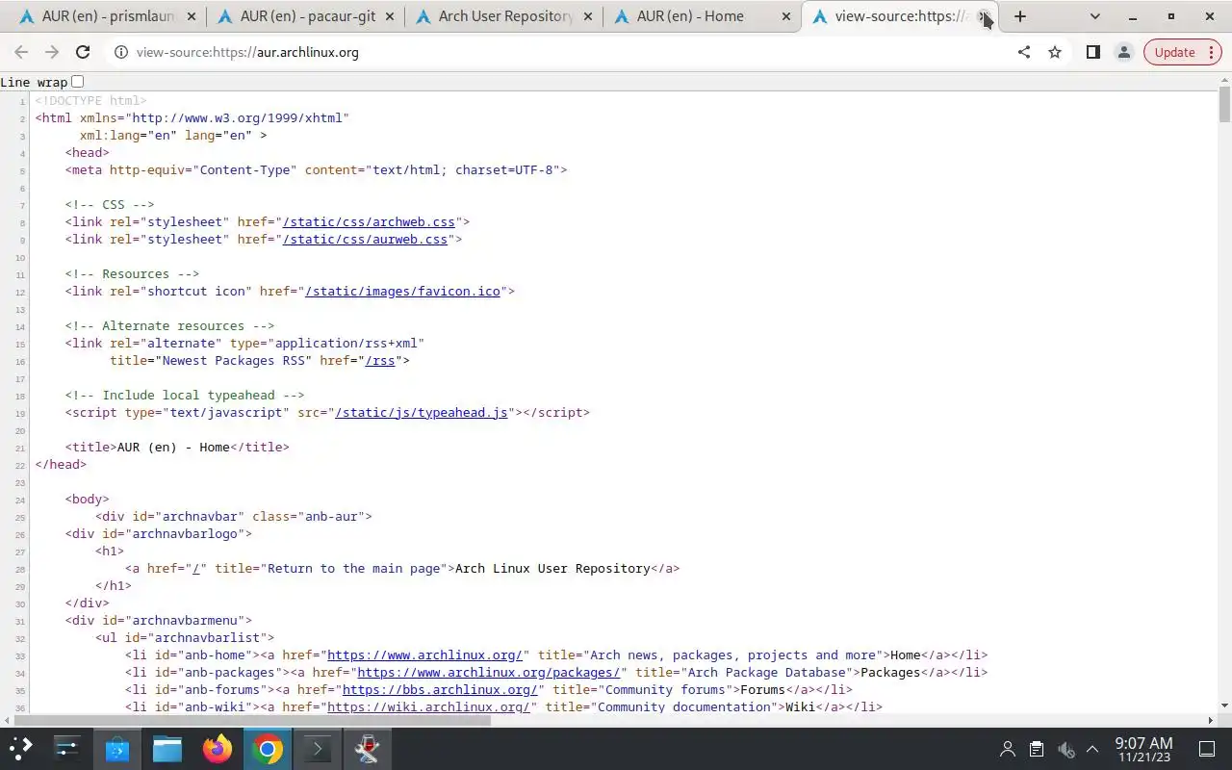Click the browser Back arrow
The height and width of the screenshot is (770, 1232).
click(21, 52)
